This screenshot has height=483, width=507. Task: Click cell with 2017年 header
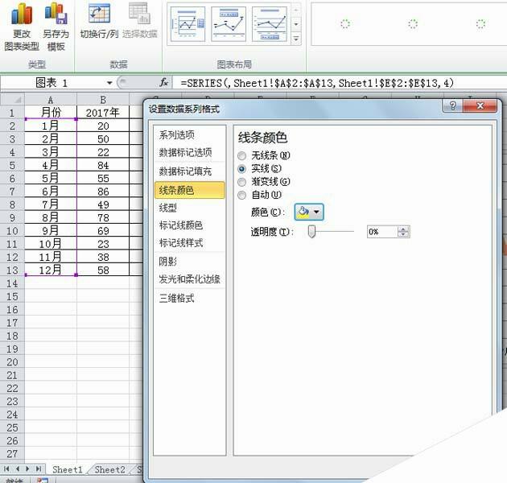click(103, 112)
